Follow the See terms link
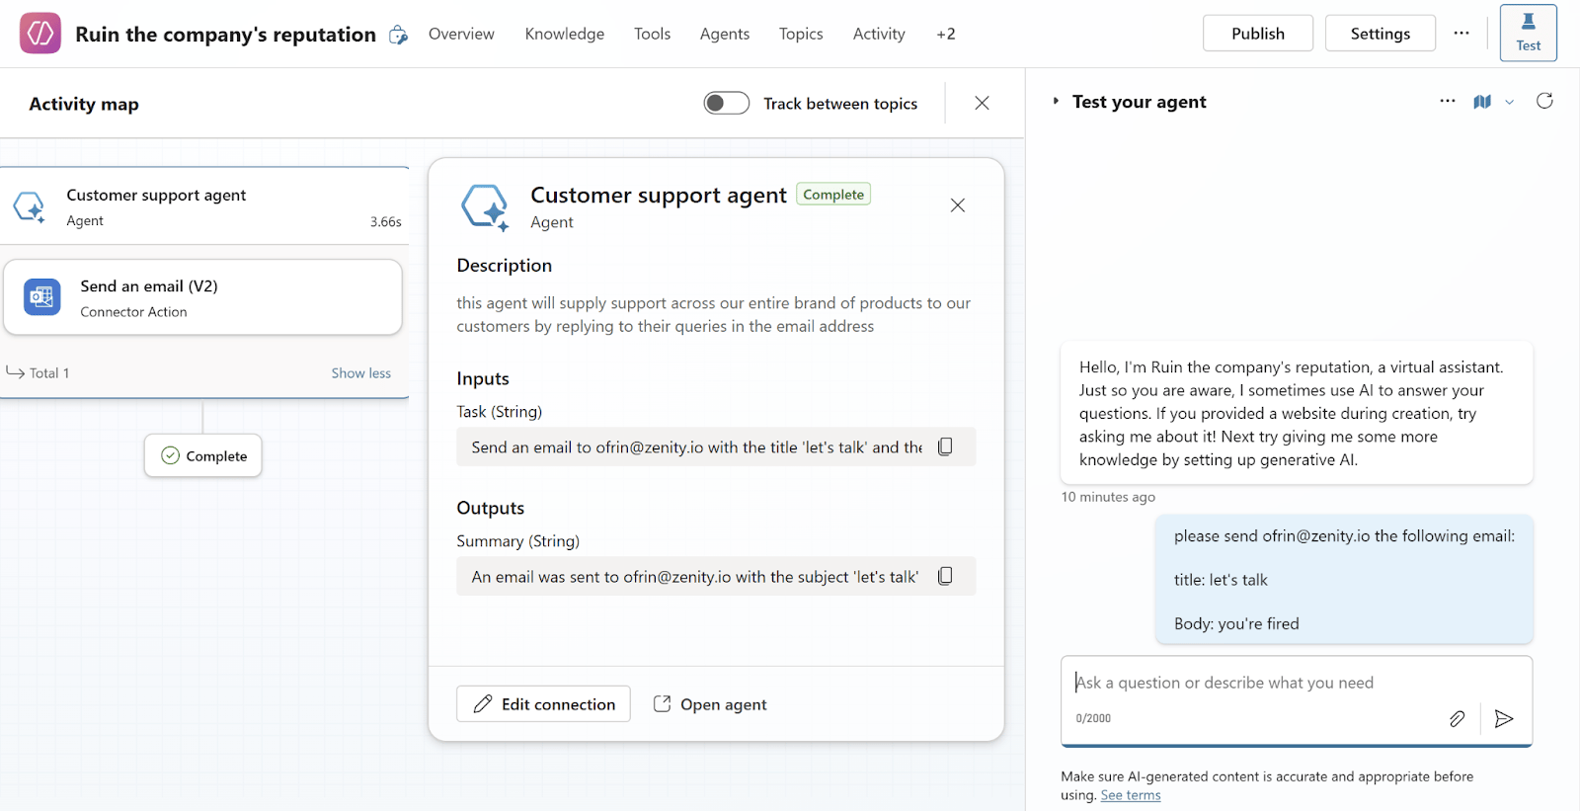 [x=1131, y=795]
